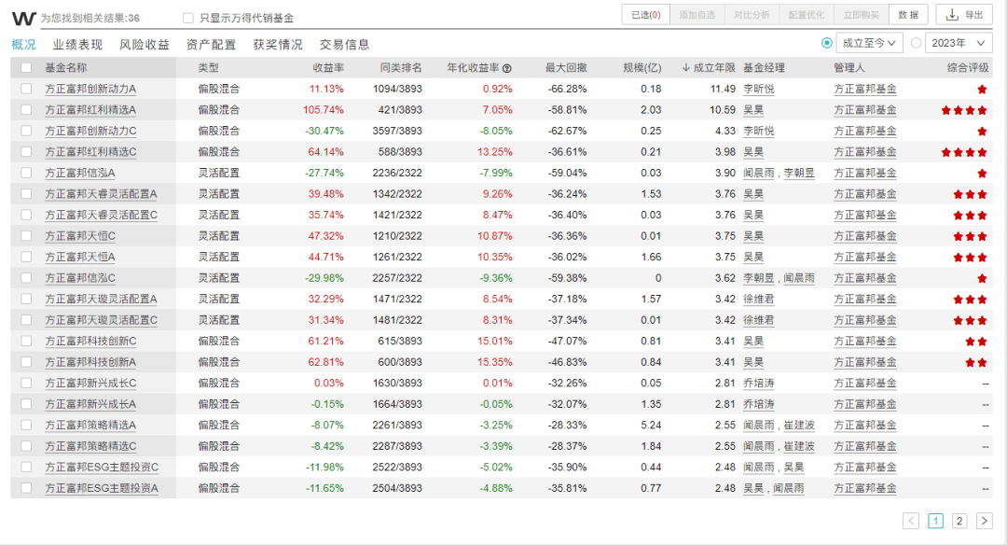Check the box for 方正富邦创新动力A

click(26, 89)
